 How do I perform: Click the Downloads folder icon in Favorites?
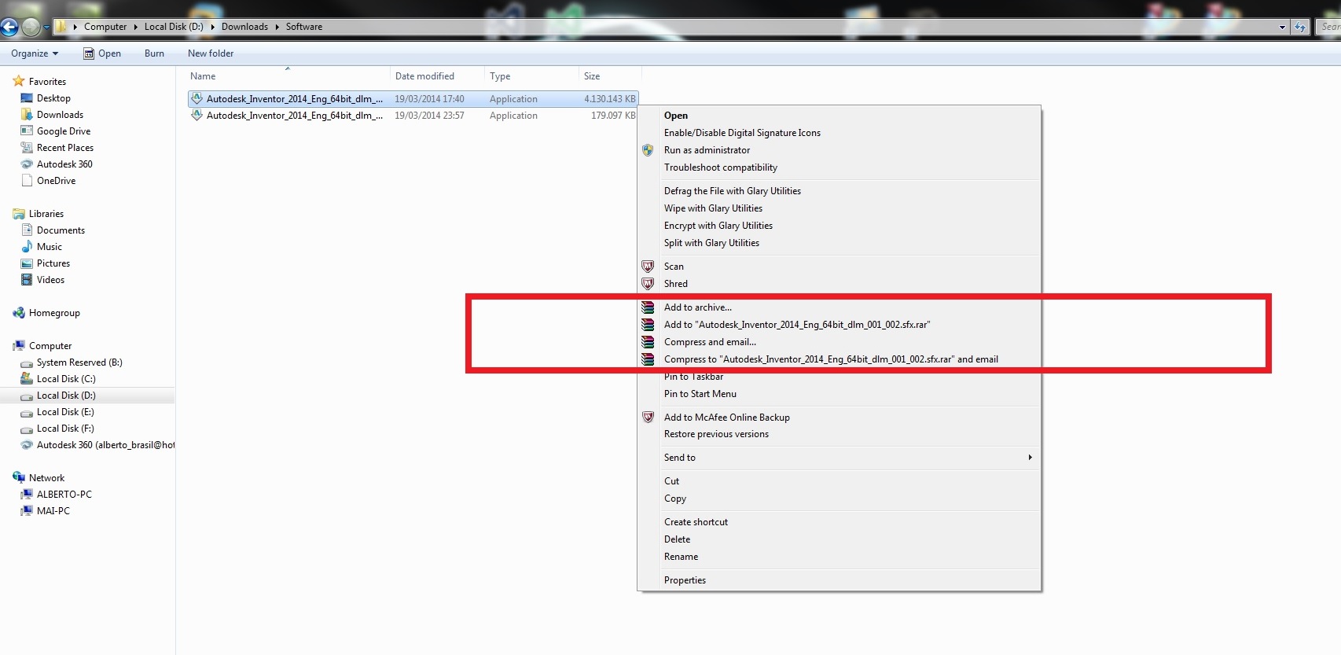pyautogui.click(x=27, y=115)
